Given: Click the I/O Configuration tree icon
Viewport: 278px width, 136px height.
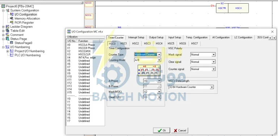Looking at the screenshot, I should click(12, 14).
